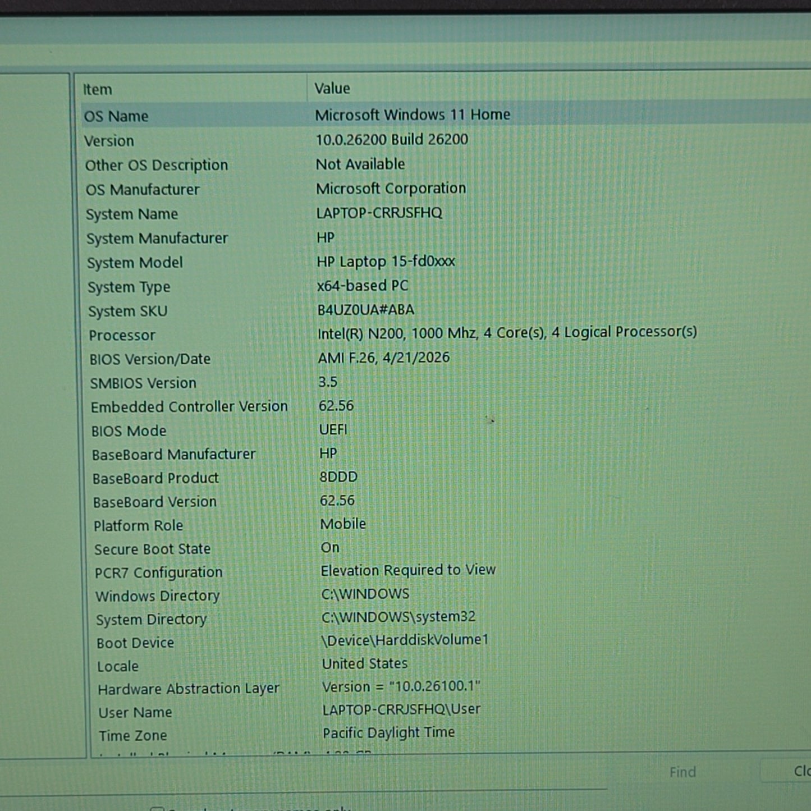Click the "Not Available" value
Viewport: 811px width, 811px height.
point(360,164)
